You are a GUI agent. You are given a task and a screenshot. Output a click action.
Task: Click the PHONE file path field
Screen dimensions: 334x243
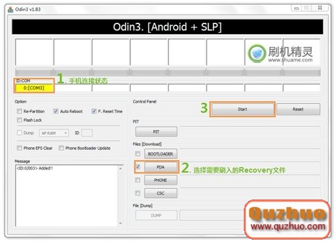[250, 180]
